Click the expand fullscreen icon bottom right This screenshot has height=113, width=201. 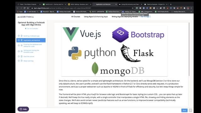(191, 110)
